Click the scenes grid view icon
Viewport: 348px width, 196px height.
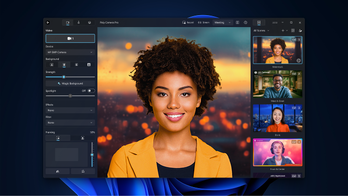tap(293, 30)
